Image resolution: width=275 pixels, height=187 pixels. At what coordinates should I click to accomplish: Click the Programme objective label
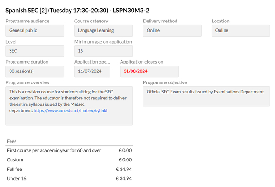[165, 82]
